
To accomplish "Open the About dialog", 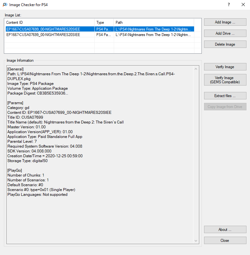I will coord(225,230).
